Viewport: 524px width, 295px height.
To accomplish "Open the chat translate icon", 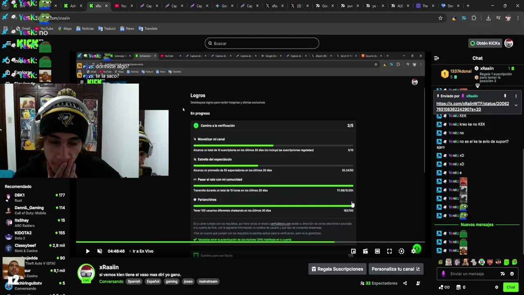I will pos(503,274).
